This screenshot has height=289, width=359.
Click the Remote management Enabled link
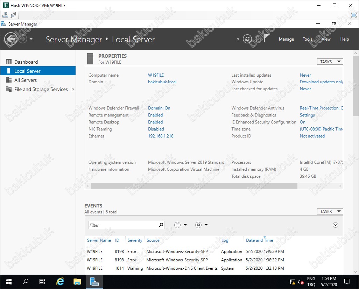[155, 115]
